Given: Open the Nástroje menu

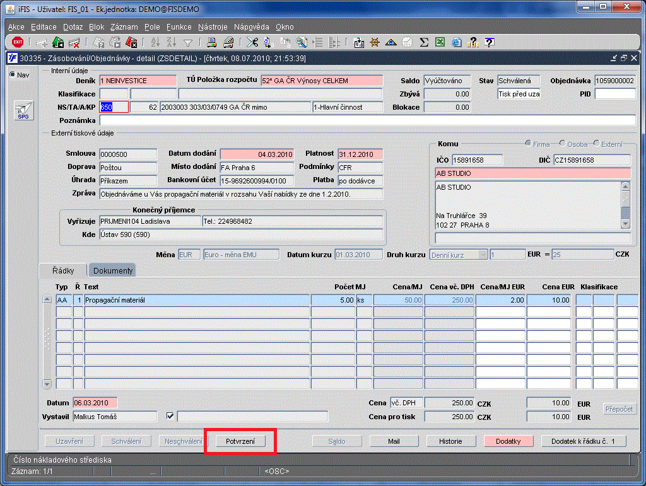Looking at the screenshot, I should [213, 27].
